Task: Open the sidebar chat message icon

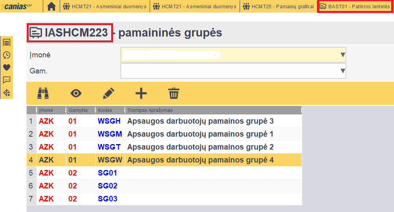Action: coord(7,80)
